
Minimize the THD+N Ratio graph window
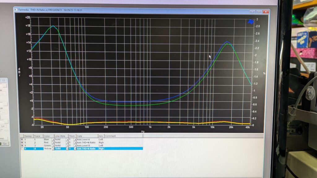(253, 11)
